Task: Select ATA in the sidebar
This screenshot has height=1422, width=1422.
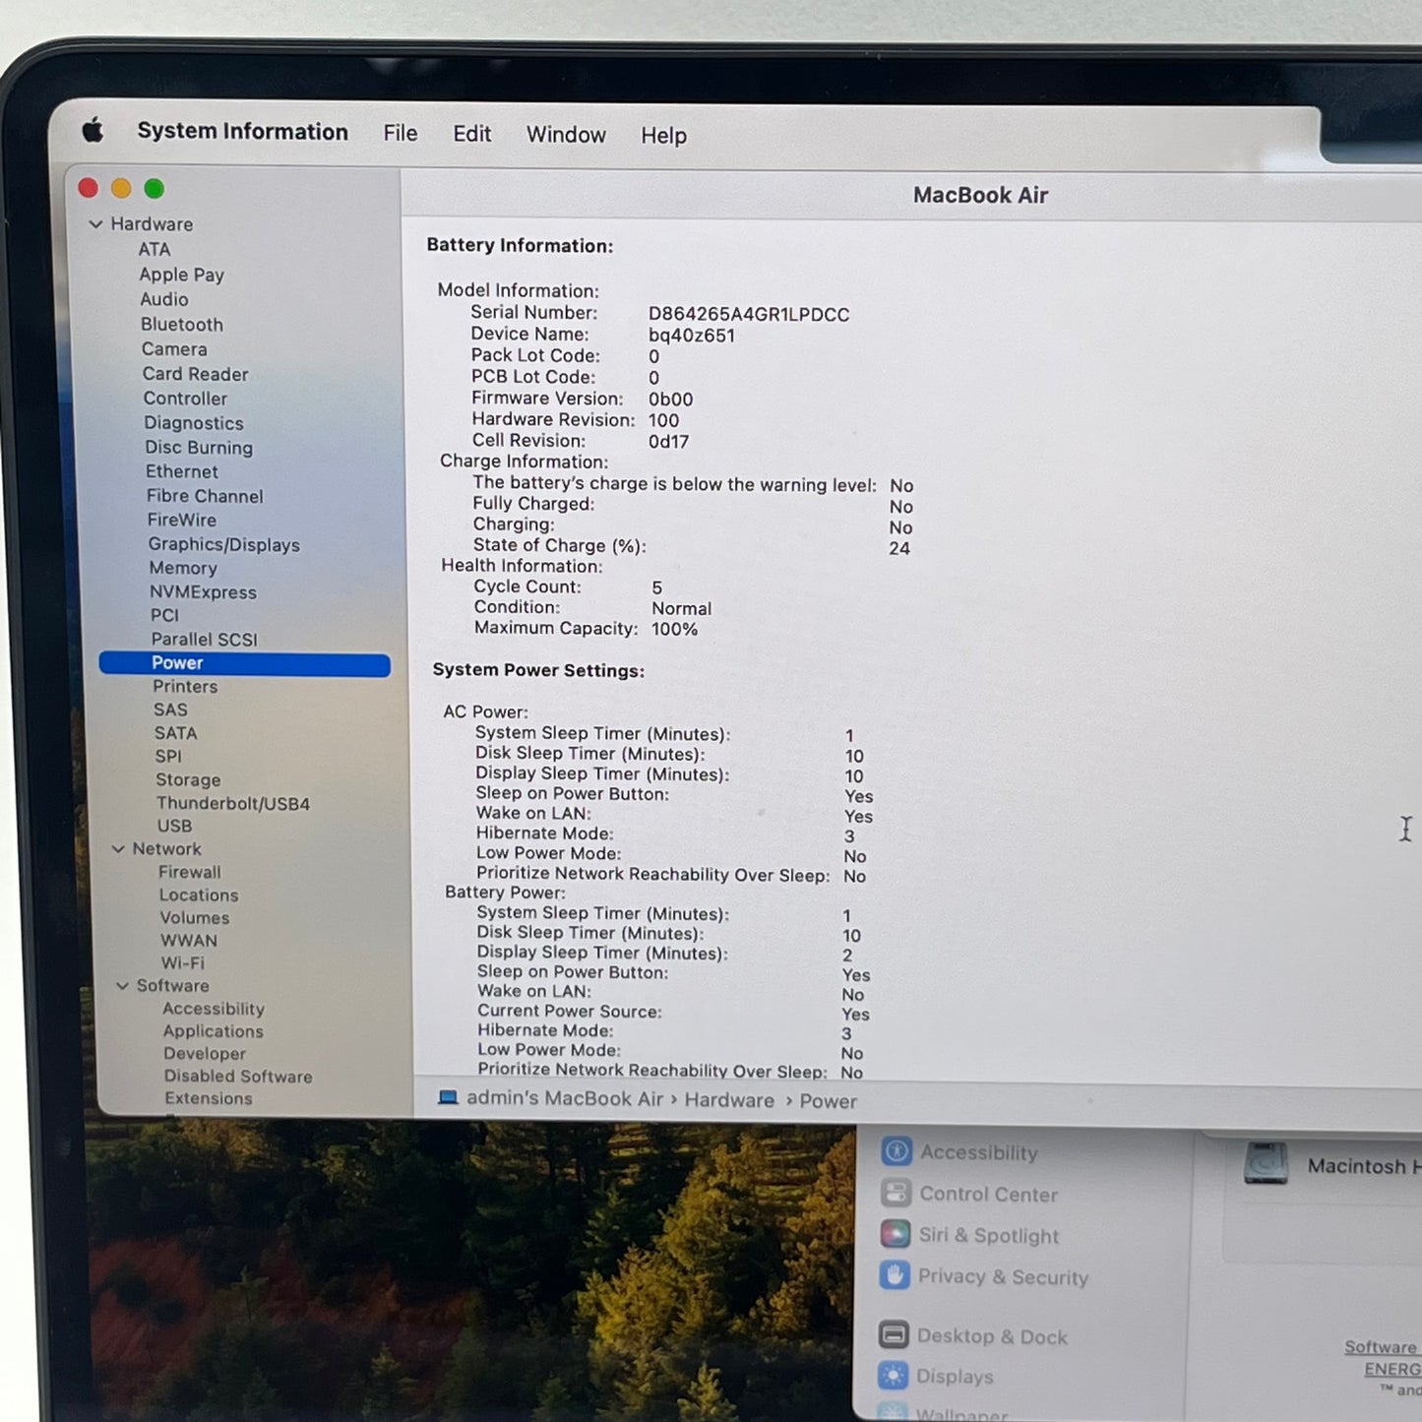Action: click(155, 250)
